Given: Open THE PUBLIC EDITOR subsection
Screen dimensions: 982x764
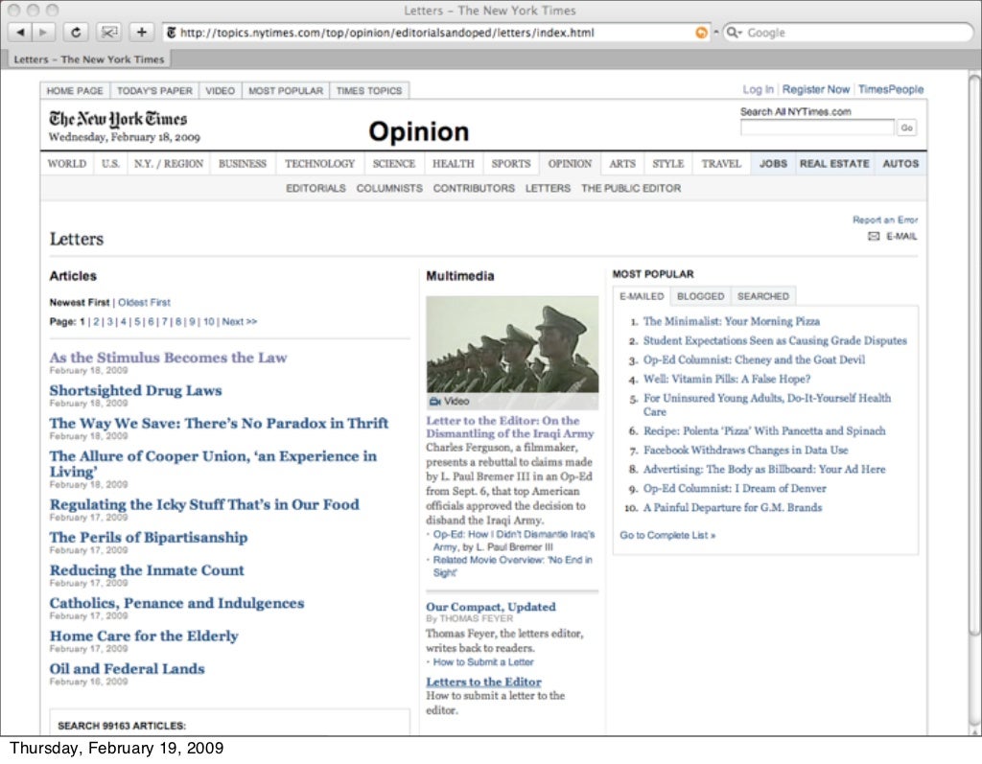Looking at the screenshot, I should 631,189.
